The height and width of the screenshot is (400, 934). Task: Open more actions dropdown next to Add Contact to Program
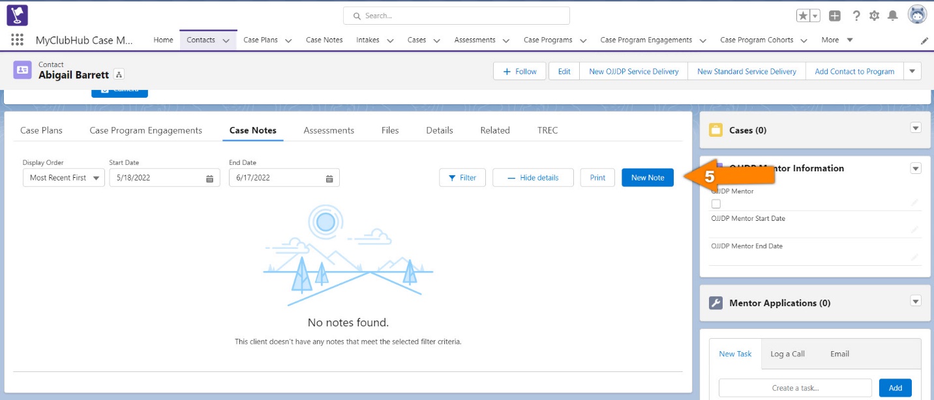click(912, 71)
